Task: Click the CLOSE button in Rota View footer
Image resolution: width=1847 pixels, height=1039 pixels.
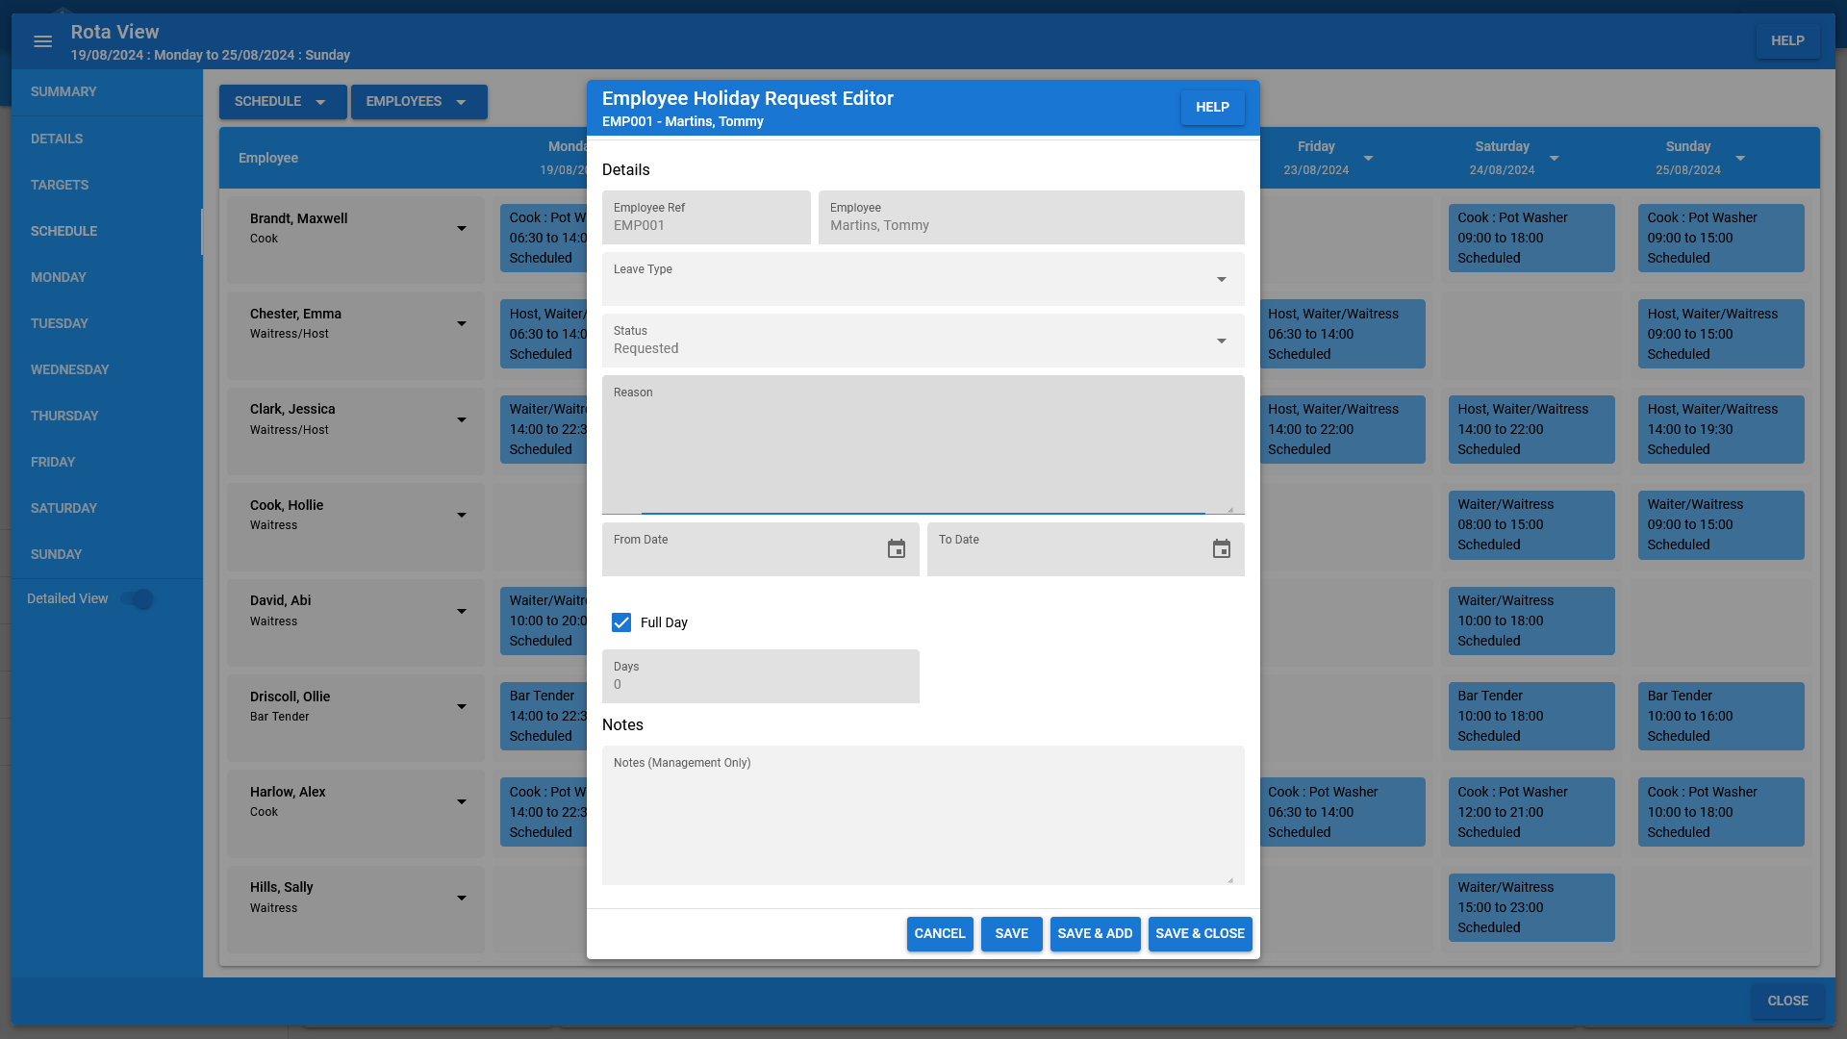Action: pos(1787,1001)
